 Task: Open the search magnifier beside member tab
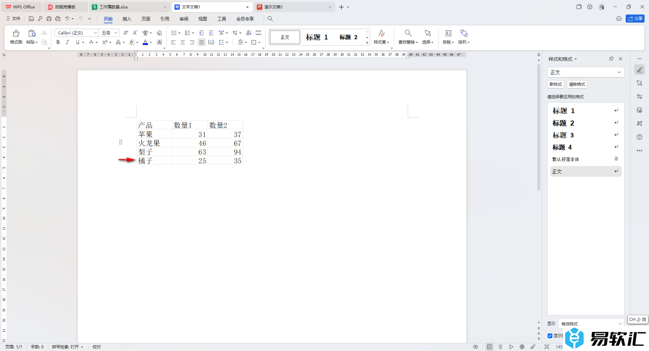pos(270,19)
